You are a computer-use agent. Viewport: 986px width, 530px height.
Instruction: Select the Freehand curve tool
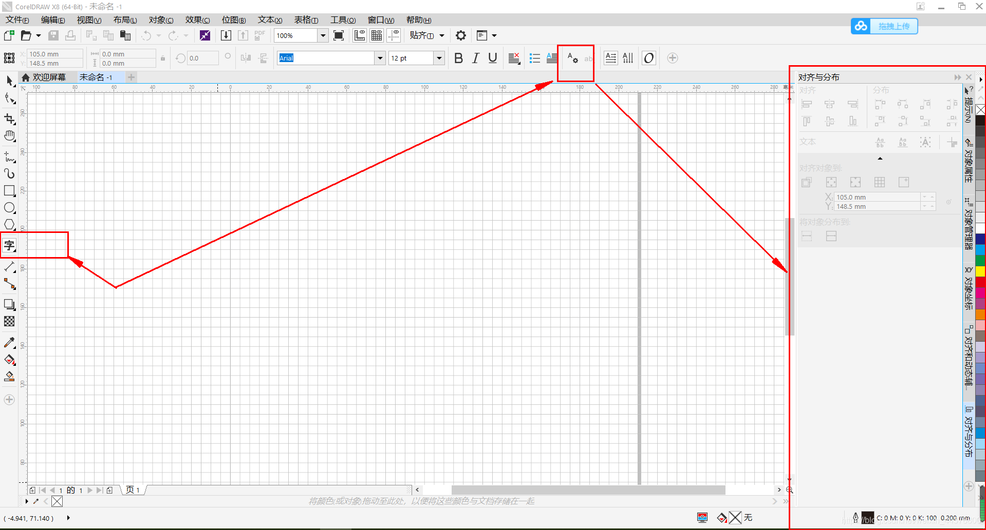pyautogui.click(x=9, y=156)
